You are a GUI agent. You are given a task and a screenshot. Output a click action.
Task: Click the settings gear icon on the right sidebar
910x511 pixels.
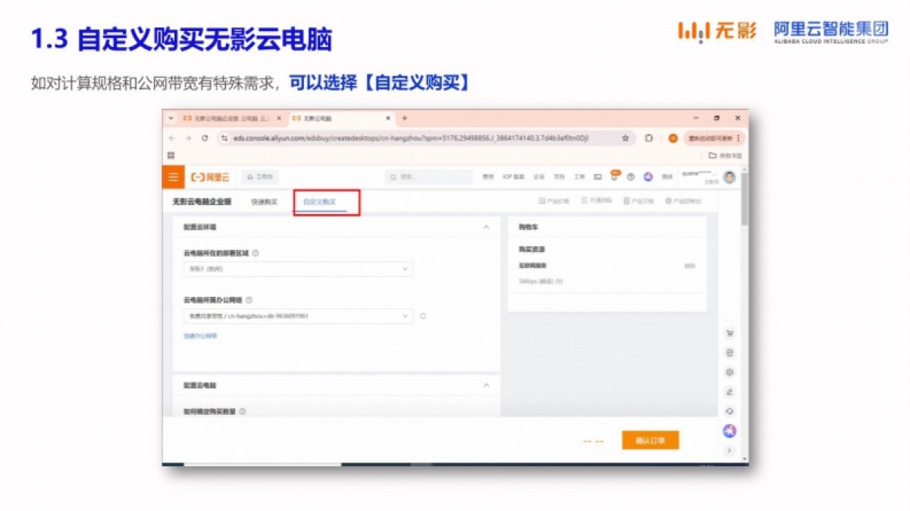[x=730, y=372]
